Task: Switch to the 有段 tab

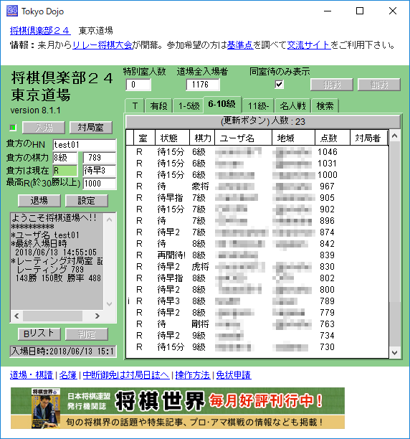Action: point(158,106)
